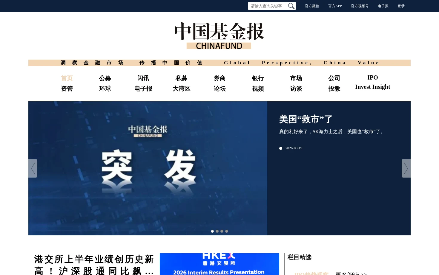Open the 访谈 section
Viewport: 439px width, 275px height.
click(x=296, y=88)
